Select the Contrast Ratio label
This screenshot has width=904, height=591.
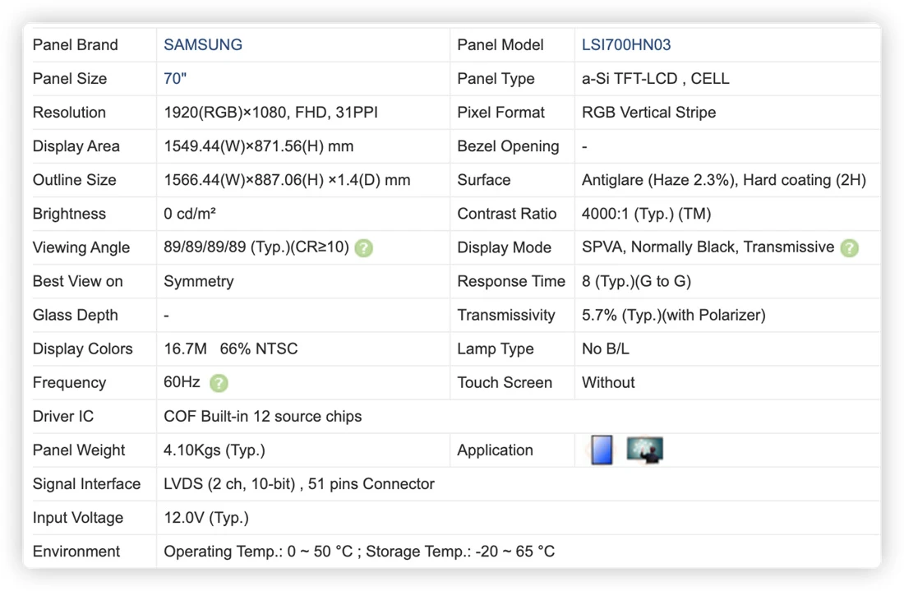pyautogui.click(x=507, y=214)
